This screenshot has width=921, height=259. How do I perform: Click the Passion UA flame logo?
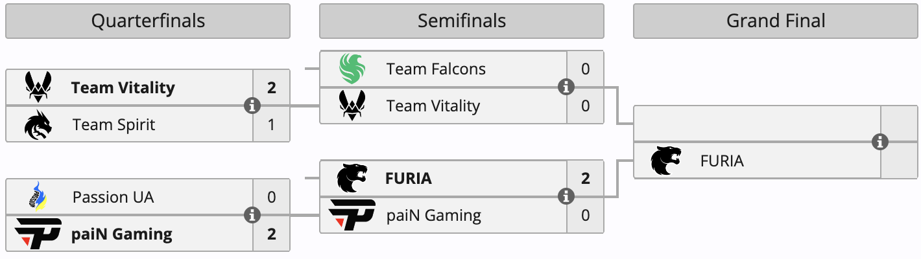pyautogui.click(x=38, y=197)
